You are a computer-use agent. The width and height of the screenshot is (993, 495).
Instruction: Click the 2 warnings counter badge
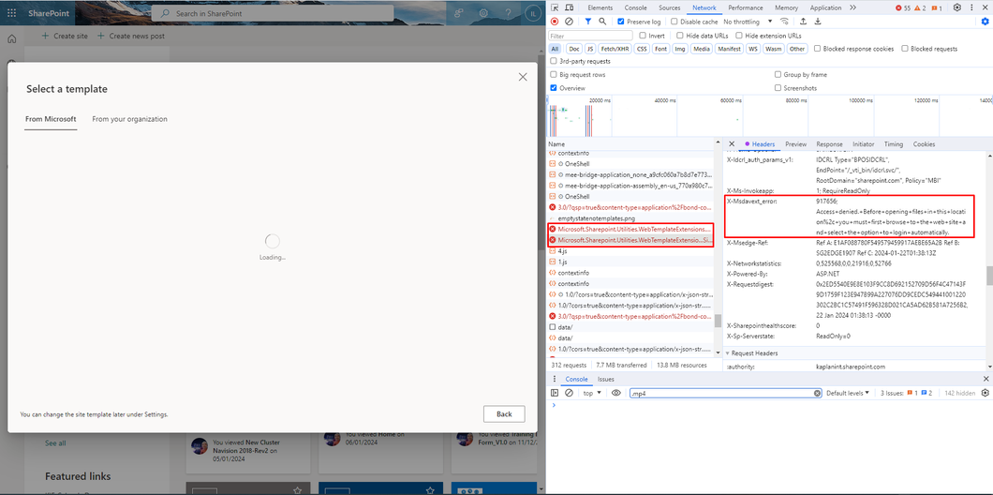point(920,7)
